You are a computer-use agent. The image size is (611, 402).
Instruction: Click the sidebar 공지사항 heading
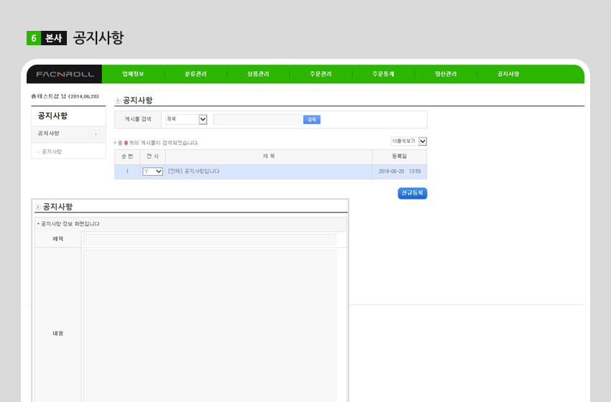52,116
